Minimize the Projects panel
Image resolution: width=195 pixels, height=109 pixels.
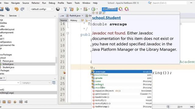point(55,16)
